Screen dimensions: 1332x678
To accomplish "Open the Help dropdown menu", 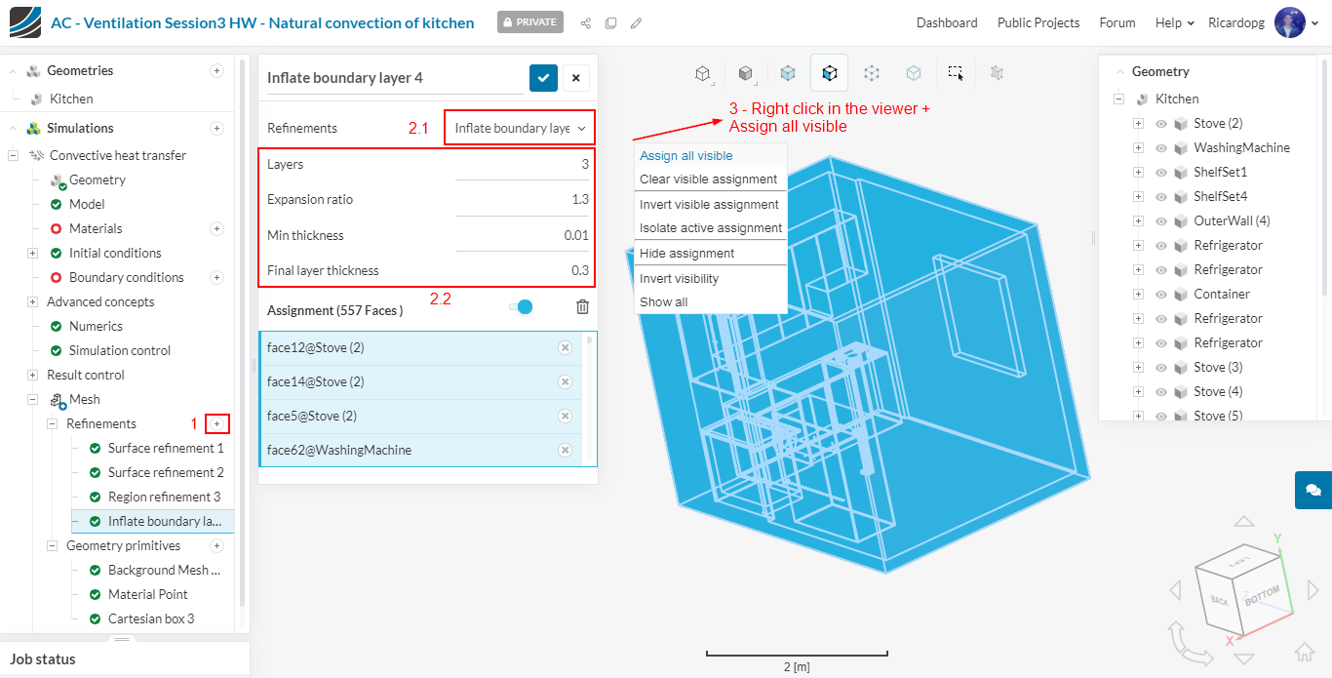I will pyautogui.click(x=1175, y=22).
